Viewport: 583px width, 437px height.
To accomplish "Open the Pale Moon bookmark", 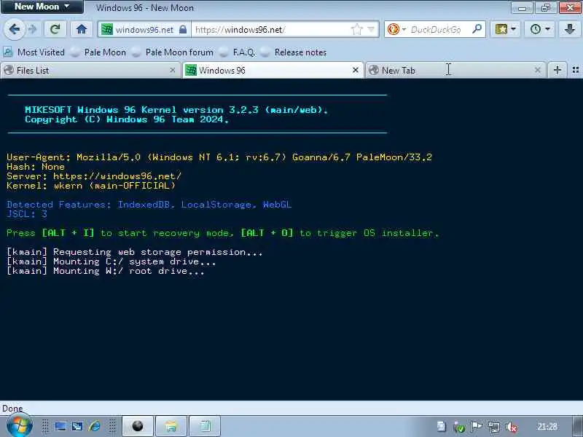I will [x=98, y=52].
